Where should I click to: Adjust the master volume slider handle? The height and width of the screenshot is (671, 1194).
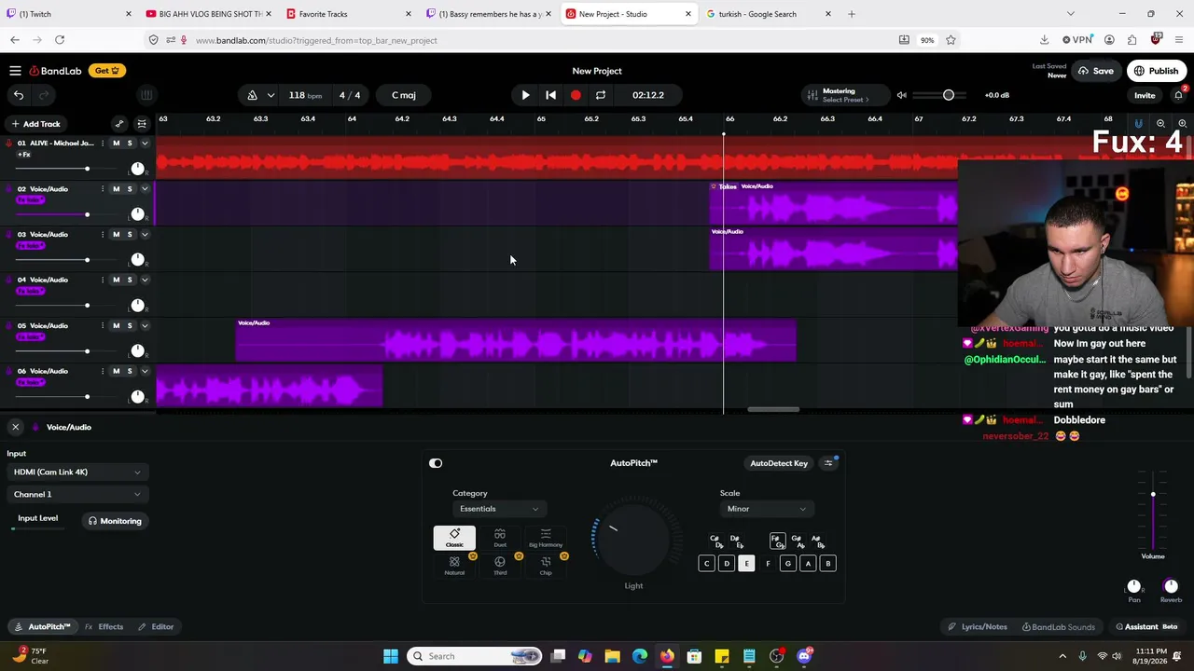click(949, 95)
